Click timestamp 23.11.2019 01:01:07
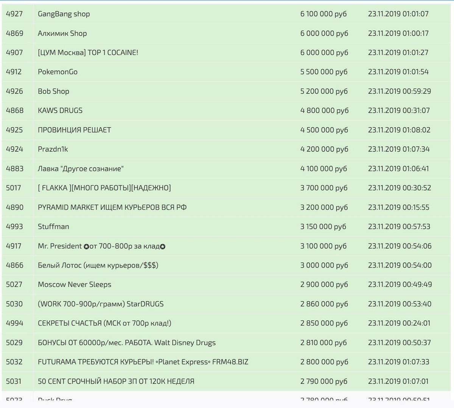 pyautogui.click(x=398, y=14)
